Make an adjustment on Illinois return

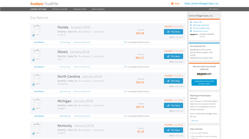pyautogui.click(x=82, y=67)
